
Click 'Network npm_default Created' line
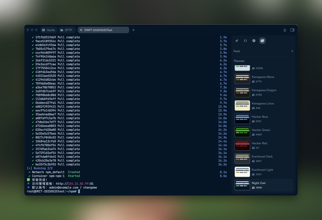click(x=54, y=172)
